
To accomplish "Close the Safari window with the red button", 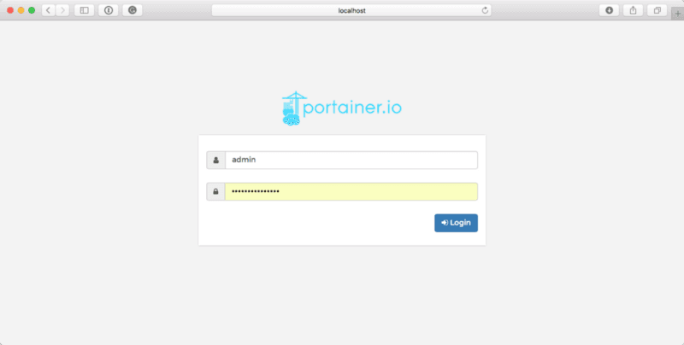I will pos(10,10).
